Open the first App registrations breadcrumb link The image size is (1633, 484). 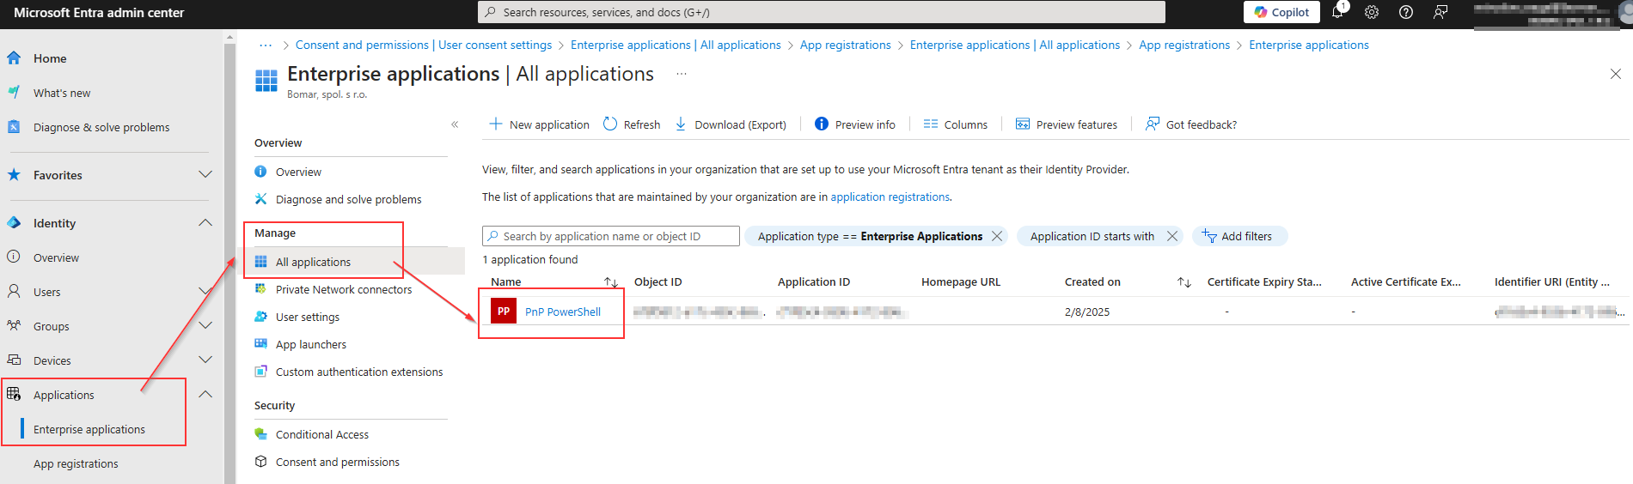tap(845, 45)
